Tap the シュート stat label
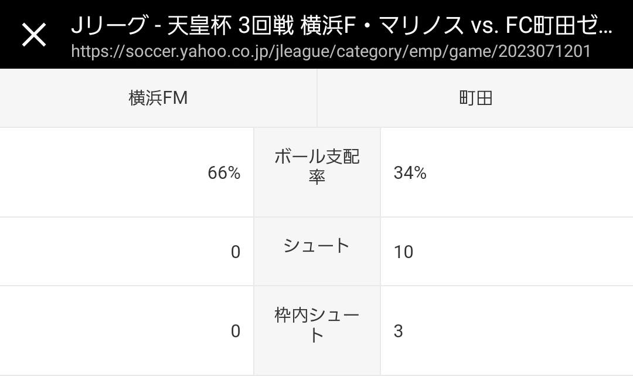Viewport: 633px width, 376px height. tap(316, 246)
